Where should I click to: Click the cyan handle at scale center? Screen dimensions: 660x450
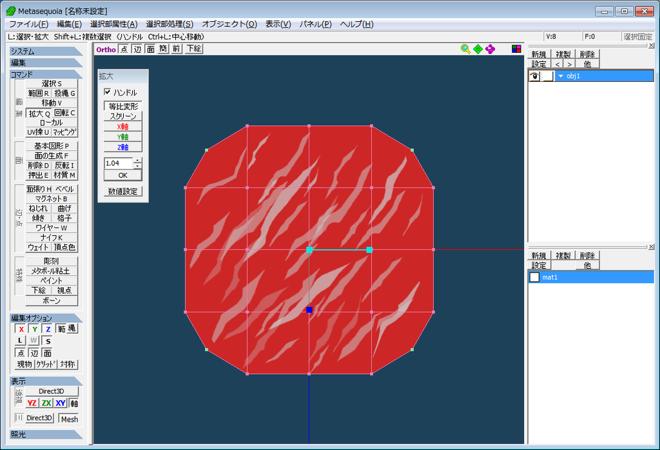pos(309,250)
